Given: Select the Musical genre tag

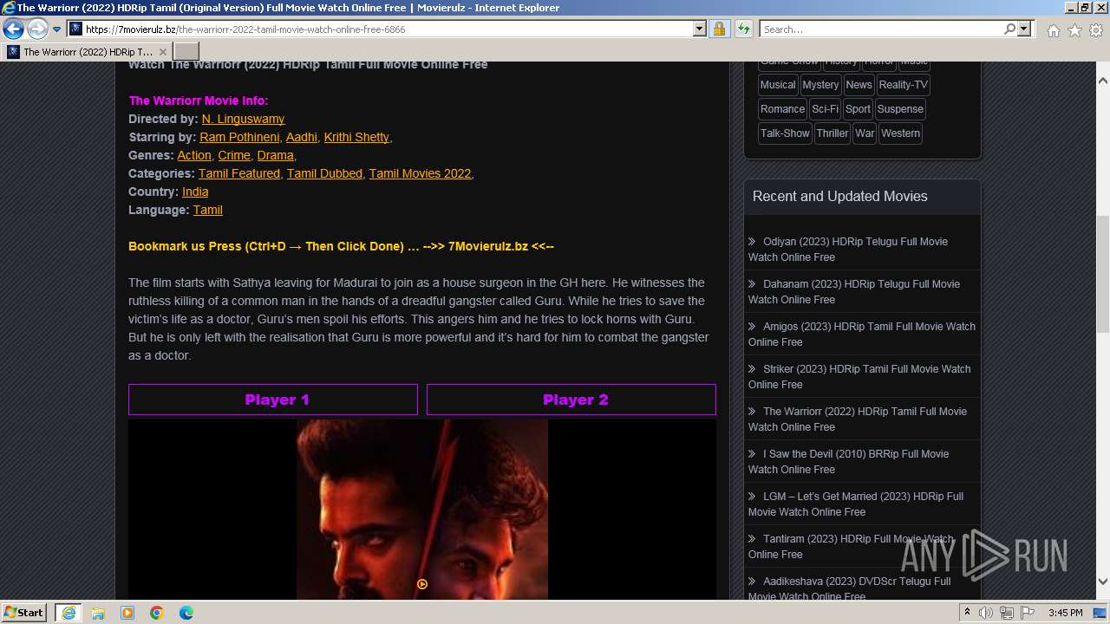Looking at the screenshot, I should (778, 85).
